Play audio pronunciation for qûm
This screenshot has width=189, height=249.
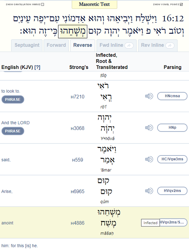(149, 191)
